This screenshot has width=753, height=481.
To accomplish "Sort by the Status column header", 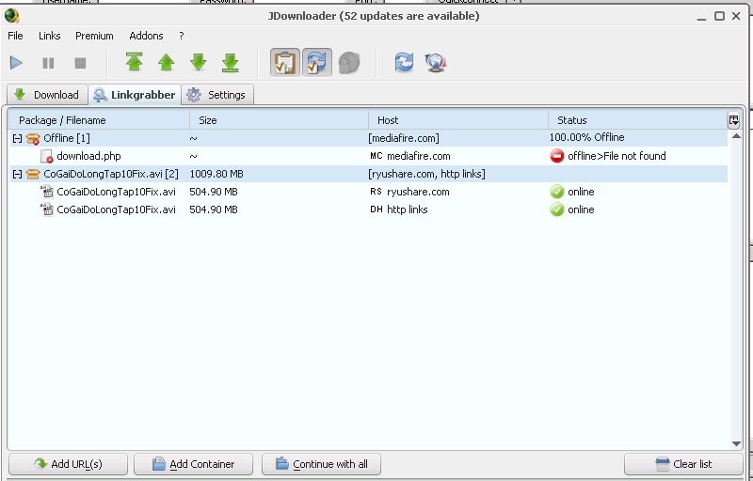I will (x=638, y=120).
